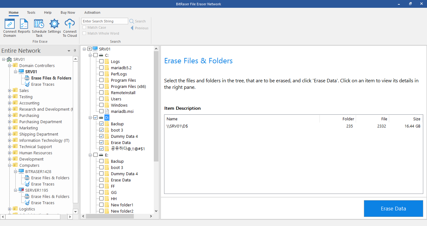Click the network tree scroll-down arrow

75,211
